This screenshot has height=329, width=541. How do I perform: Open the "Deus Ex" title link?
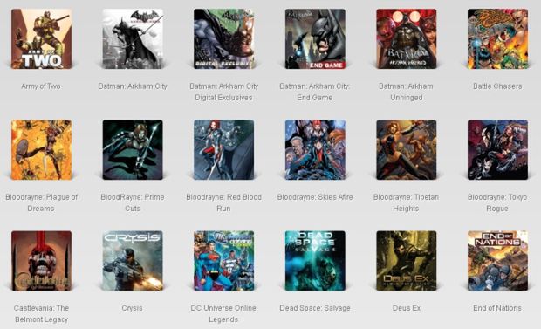click(x=407, y=308)
